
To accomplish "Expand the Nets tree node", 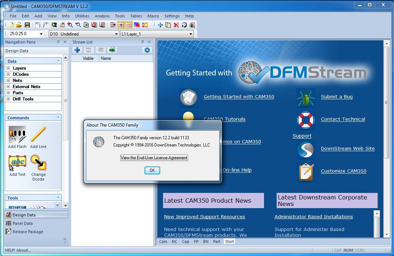I will tap(8, 80).
